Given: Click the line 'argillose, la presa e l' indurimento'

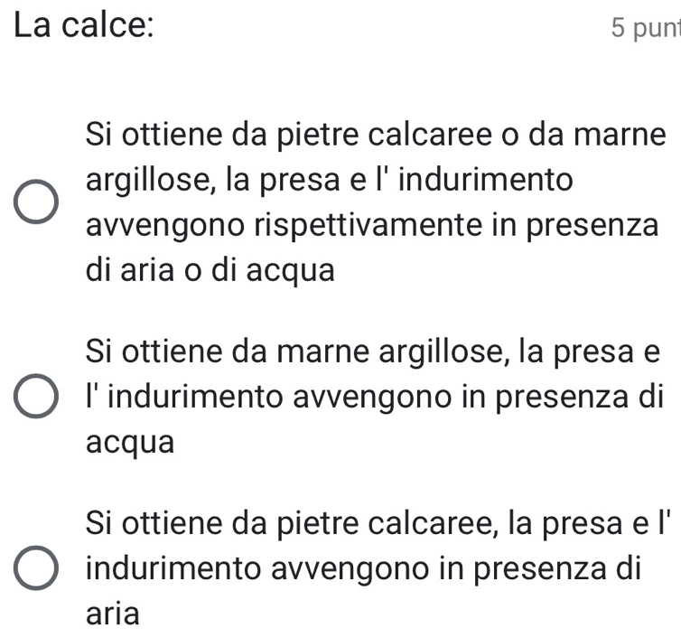Looking at the screenshot, I should [x=329, y=180].
